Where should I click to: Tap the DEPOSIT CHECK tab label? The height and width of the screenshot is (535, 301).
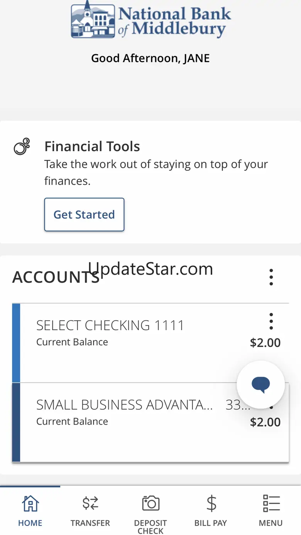pyautogui.click(x=150, y=527)
